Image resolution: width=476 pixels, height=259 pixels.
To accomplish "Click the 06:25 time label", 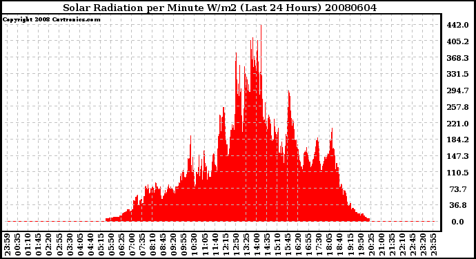I will point(121,244).
